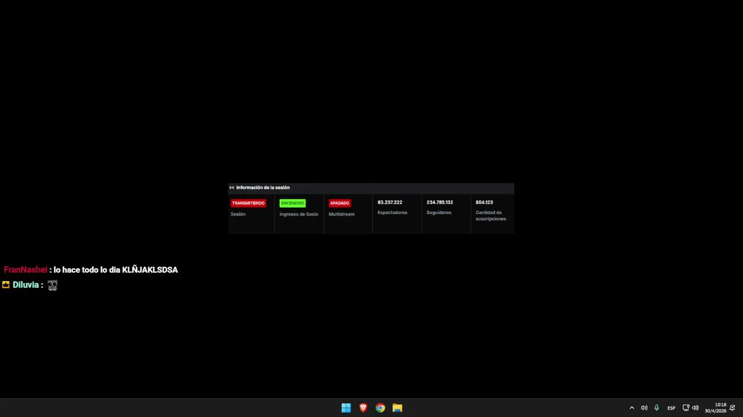Click the crown badge beside Diluvia

tap(6, 285)
